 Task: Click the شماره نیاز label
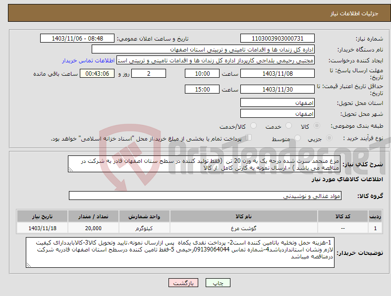coord(369,39)
